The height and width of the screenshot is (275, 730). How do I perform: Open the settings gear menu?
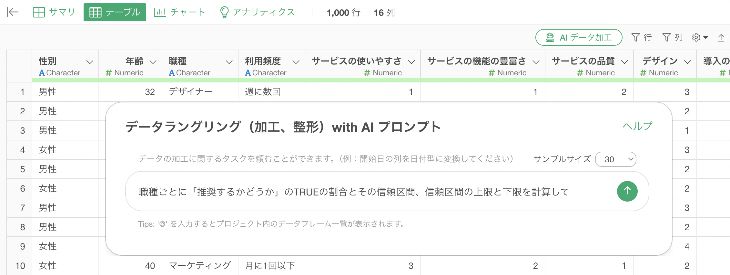click(x=700, y=38)
